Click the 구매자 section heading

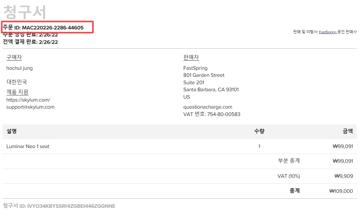coord(14,57)
